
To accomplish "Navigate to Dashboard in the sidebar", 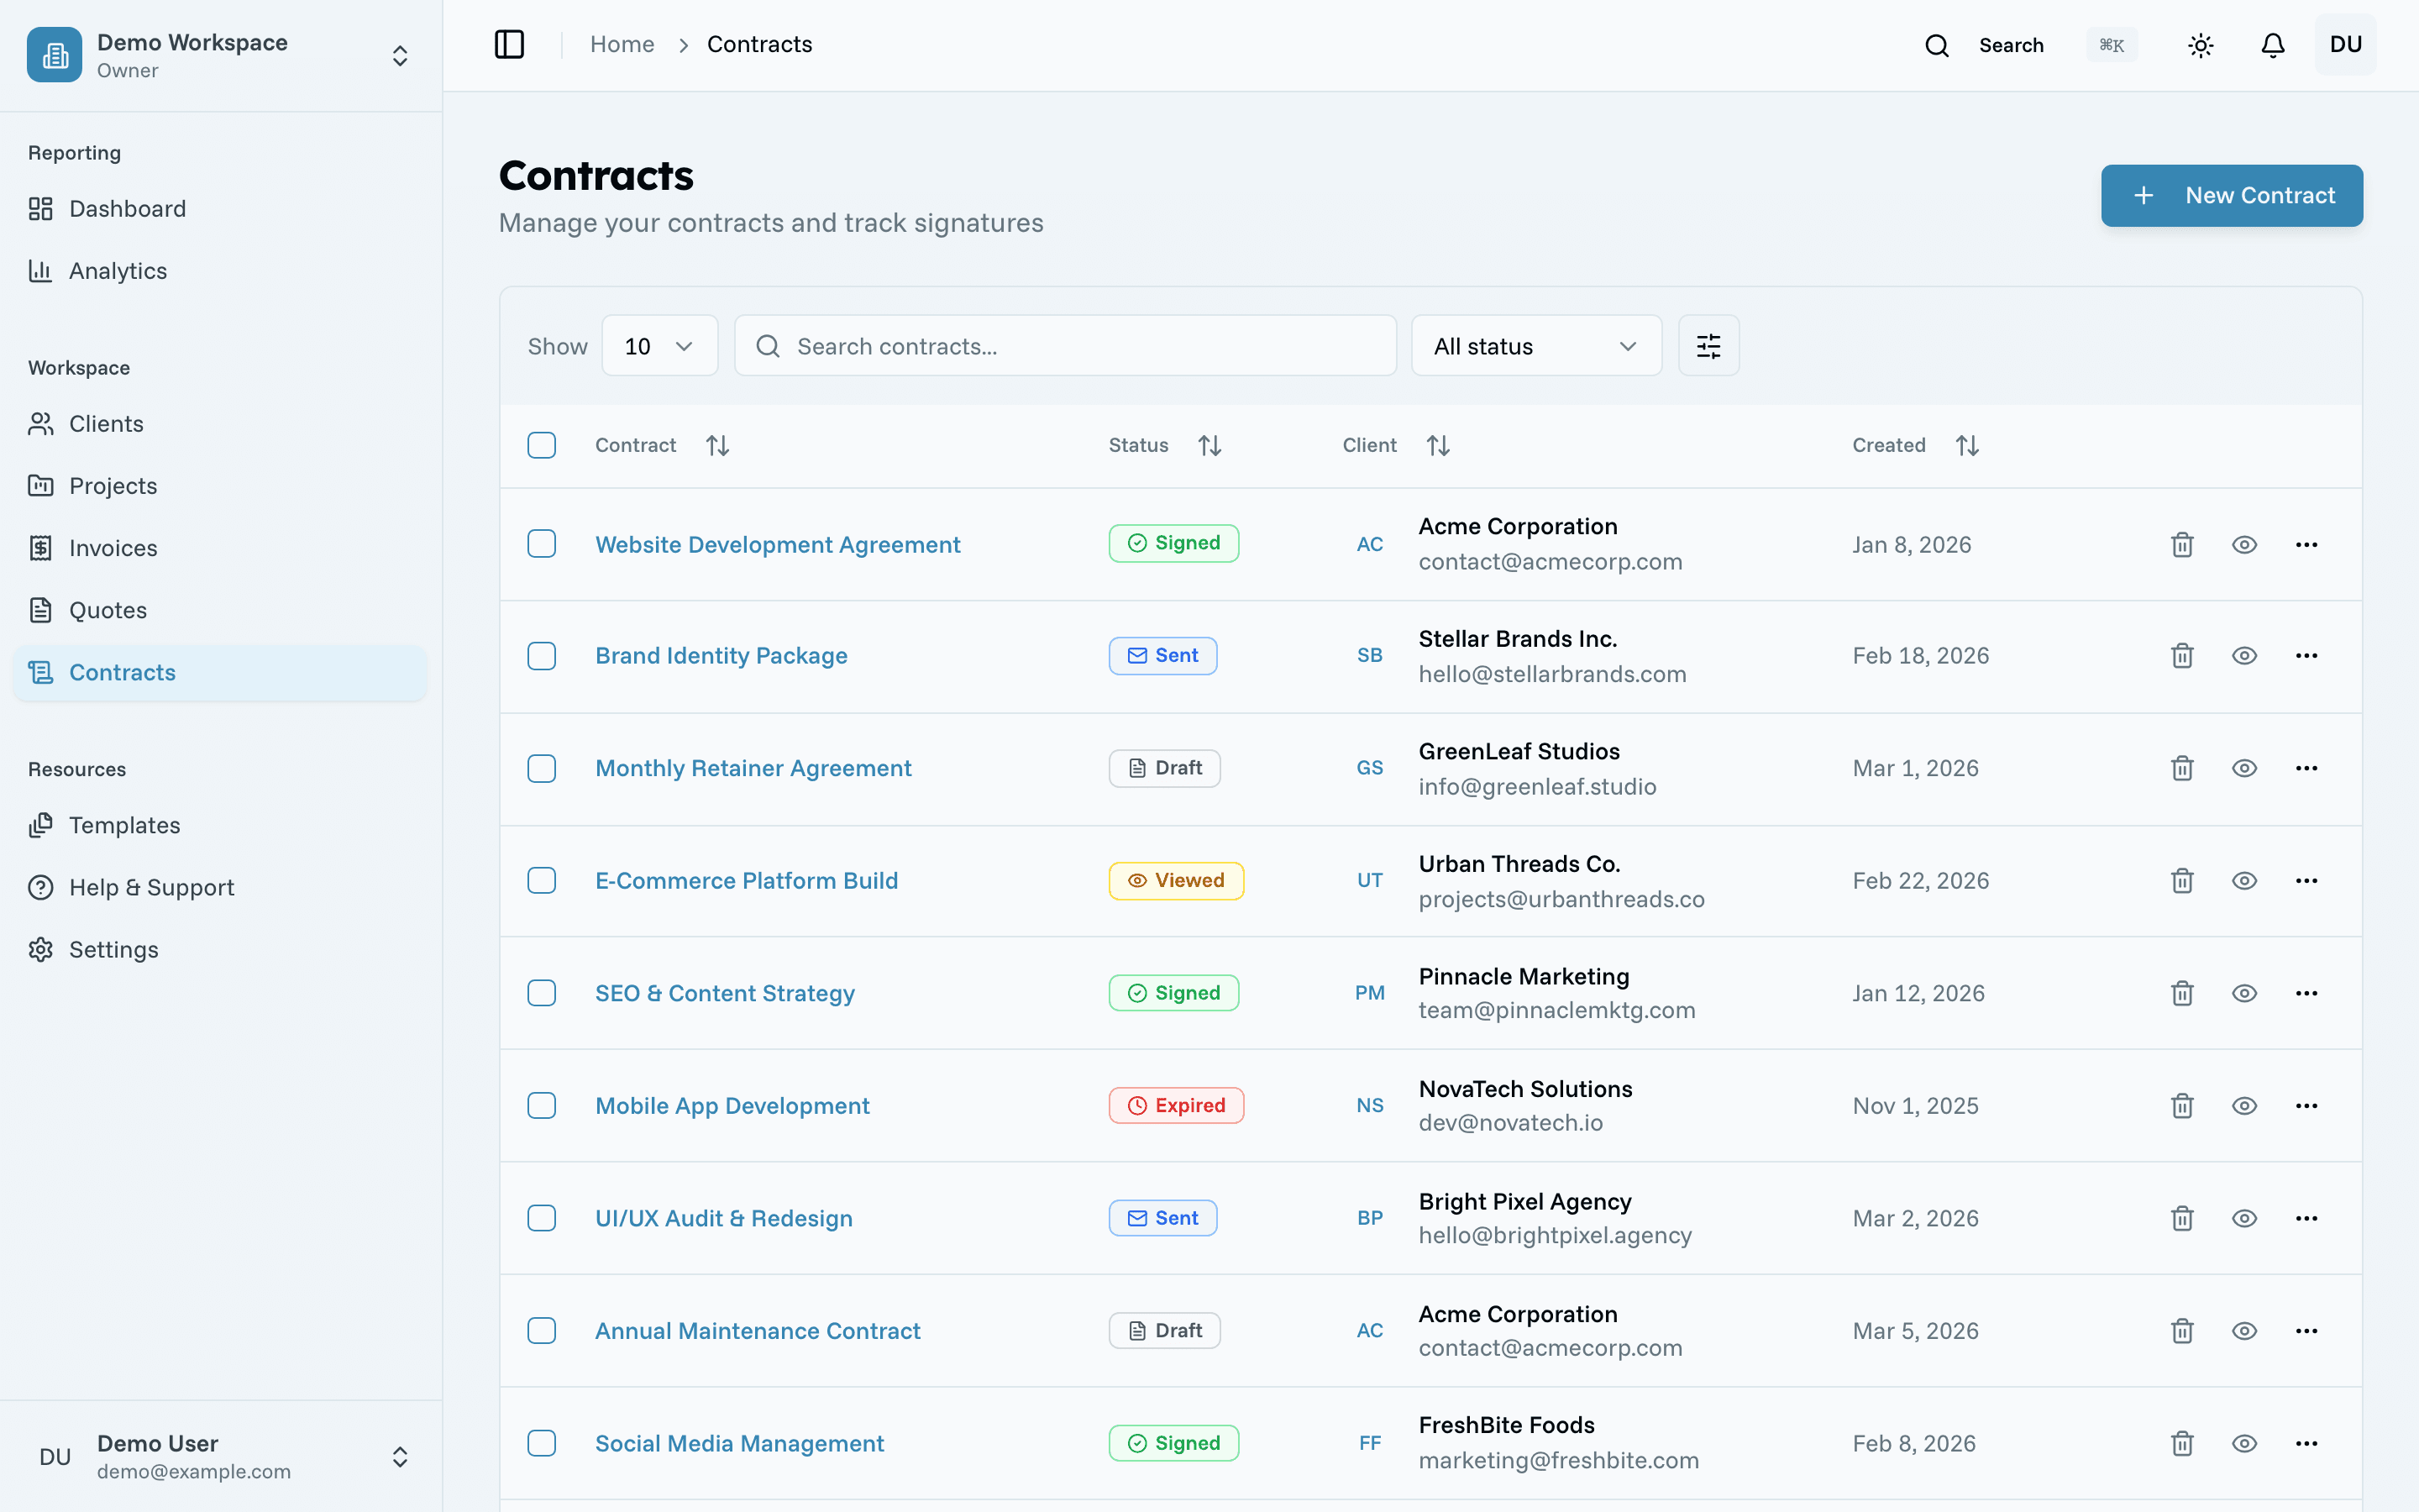I will [x=127, y=209].
